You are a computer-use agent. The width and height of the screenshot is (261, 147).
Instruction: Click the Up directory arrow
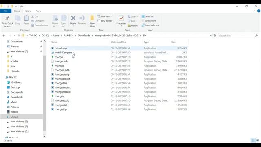[19, 36]
